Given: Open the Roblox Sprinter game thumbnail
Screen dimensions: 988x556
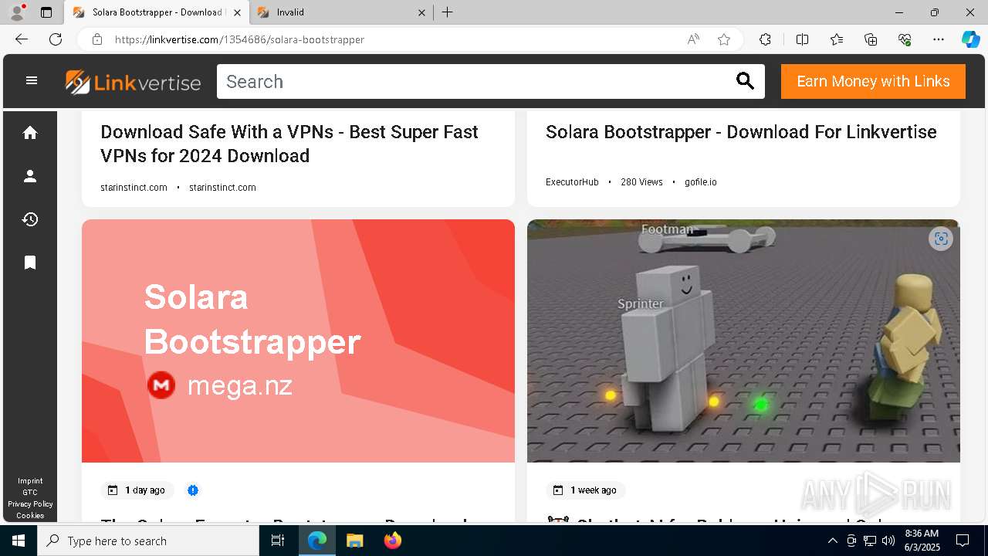Looking at the screenshot, I should (x=743, y=341).
